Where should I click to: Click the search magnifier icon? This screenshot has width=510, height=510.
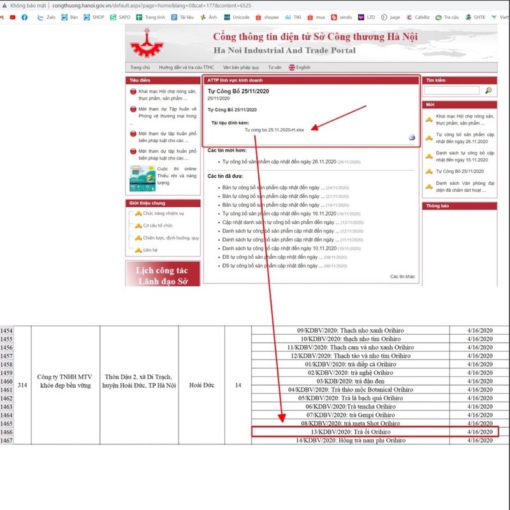pos(488,91)
